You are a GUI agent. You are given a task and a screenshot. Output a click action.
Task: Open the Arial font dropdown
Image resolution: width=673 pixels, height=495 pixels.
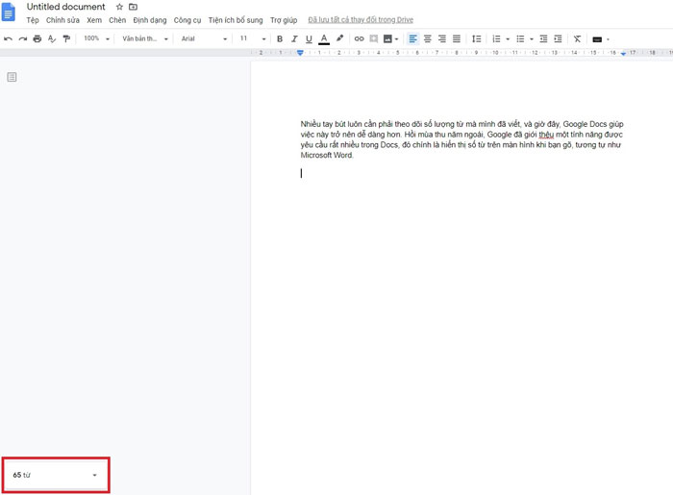coord(204,38)
